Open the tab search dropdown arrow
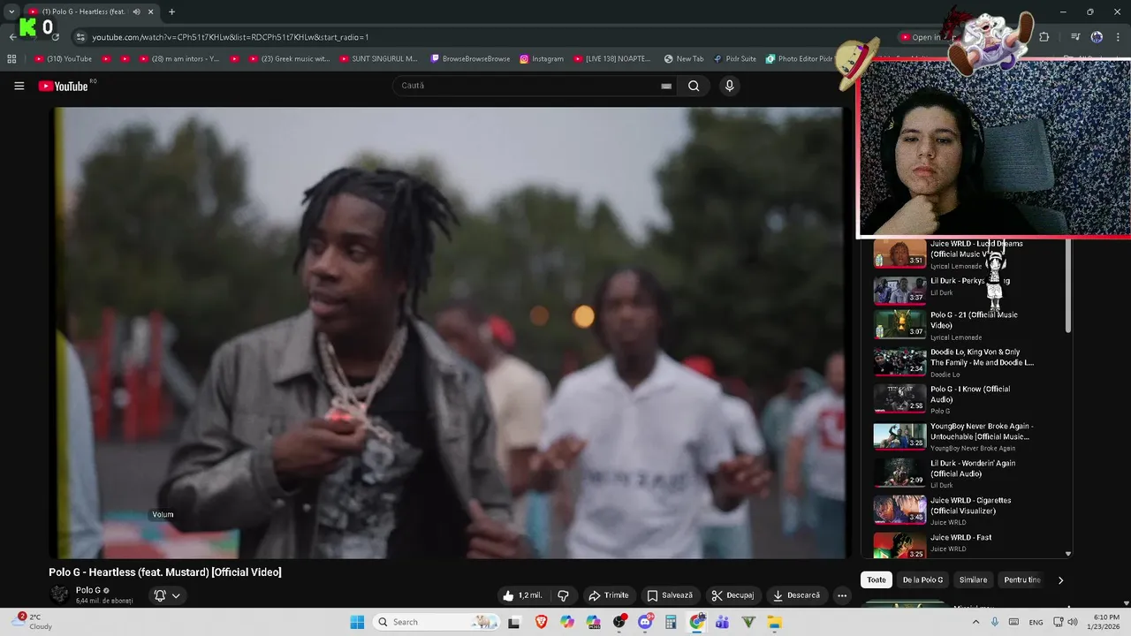 11,11
